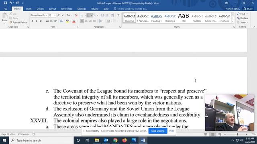Open the Select dropdown in Editing

243,22
